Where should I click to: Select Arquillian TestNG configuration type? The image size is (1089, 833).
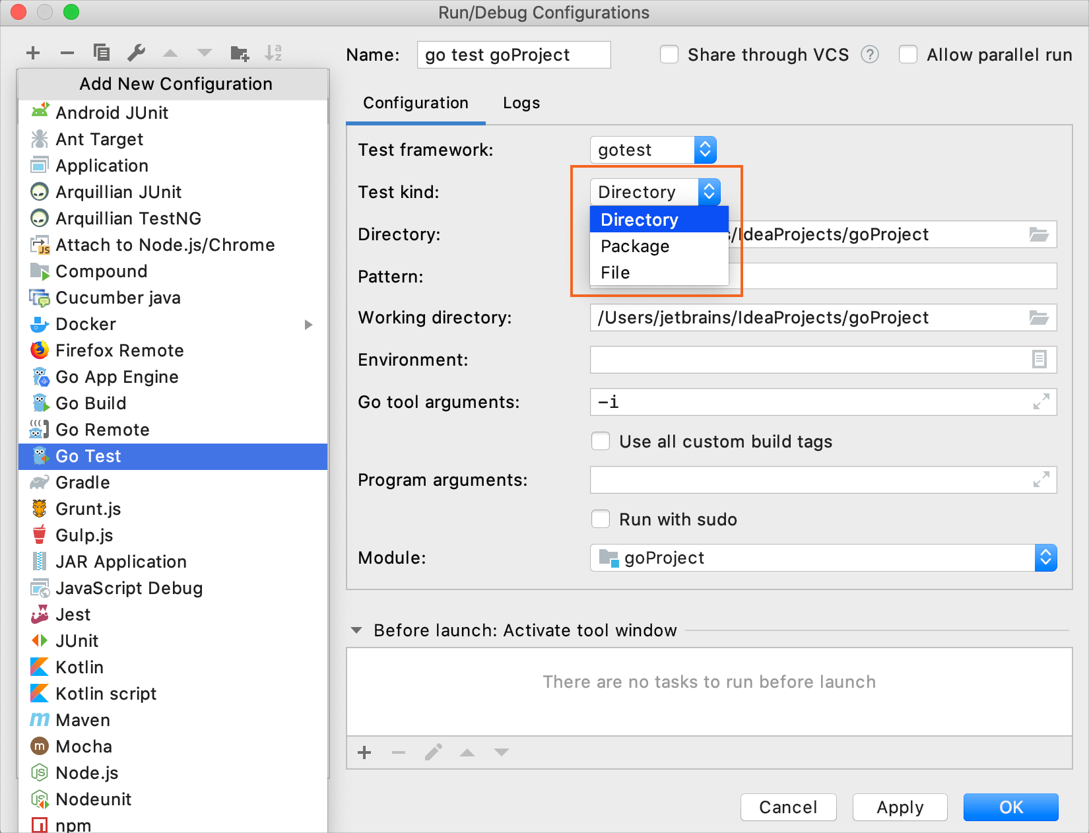[x=173, y=218]
